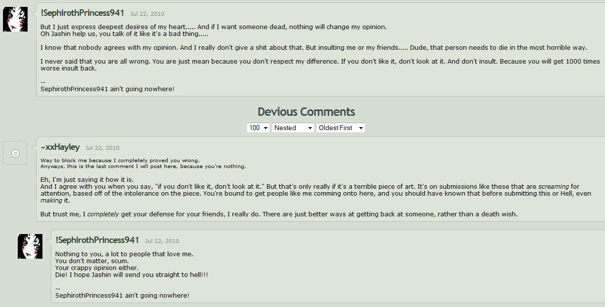Click SephirothPrincess941's avatar on the nested reply
Image resolution: width=605 pixels, height=307 pixels.
30,246
